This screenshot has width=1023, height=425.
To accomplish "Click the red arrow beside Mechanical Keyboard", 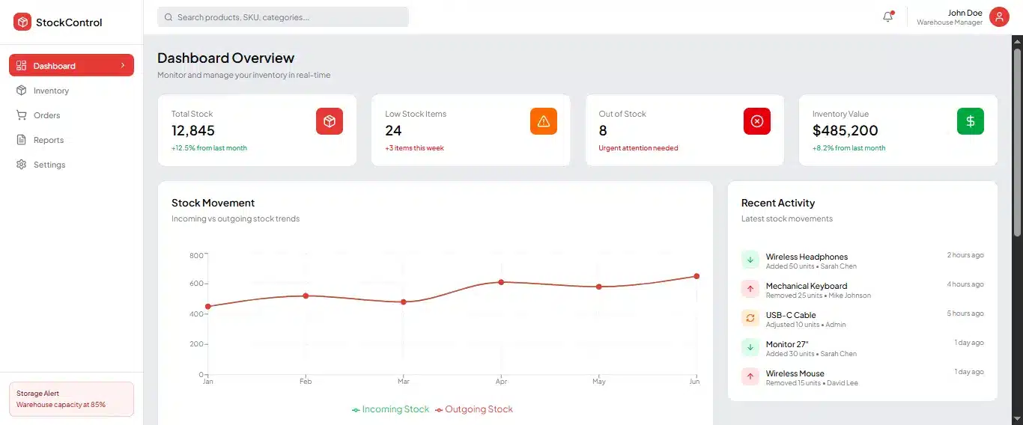I will (x=750, y=289).
